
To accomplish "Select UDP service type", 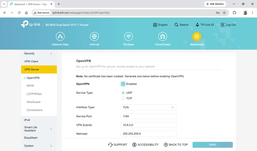I will pyautogui.click(x=123, y=93).
